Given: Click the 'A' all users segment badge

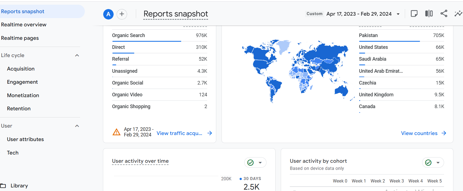Looking at the screenshot, I should (108, 14).
